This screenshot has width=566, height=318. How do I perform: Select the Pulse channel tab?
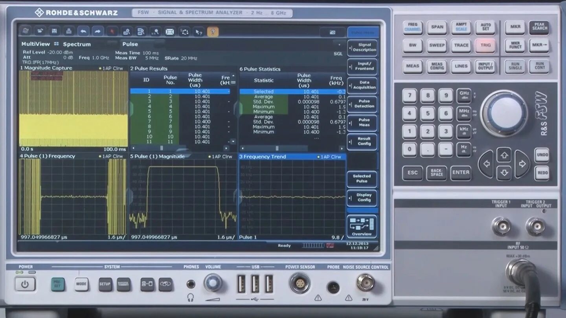[130, 44]
